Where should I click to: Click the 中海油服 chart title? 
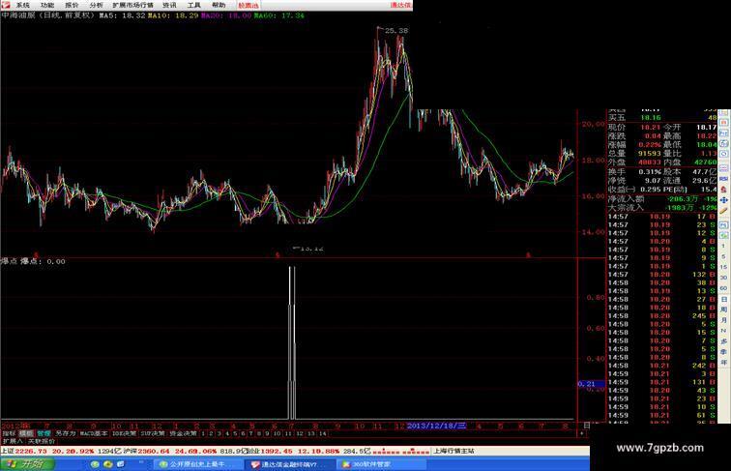18,15
